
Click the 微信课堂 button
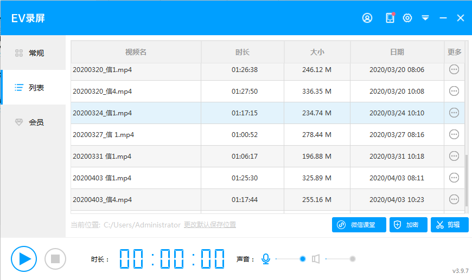click(359, 225)
